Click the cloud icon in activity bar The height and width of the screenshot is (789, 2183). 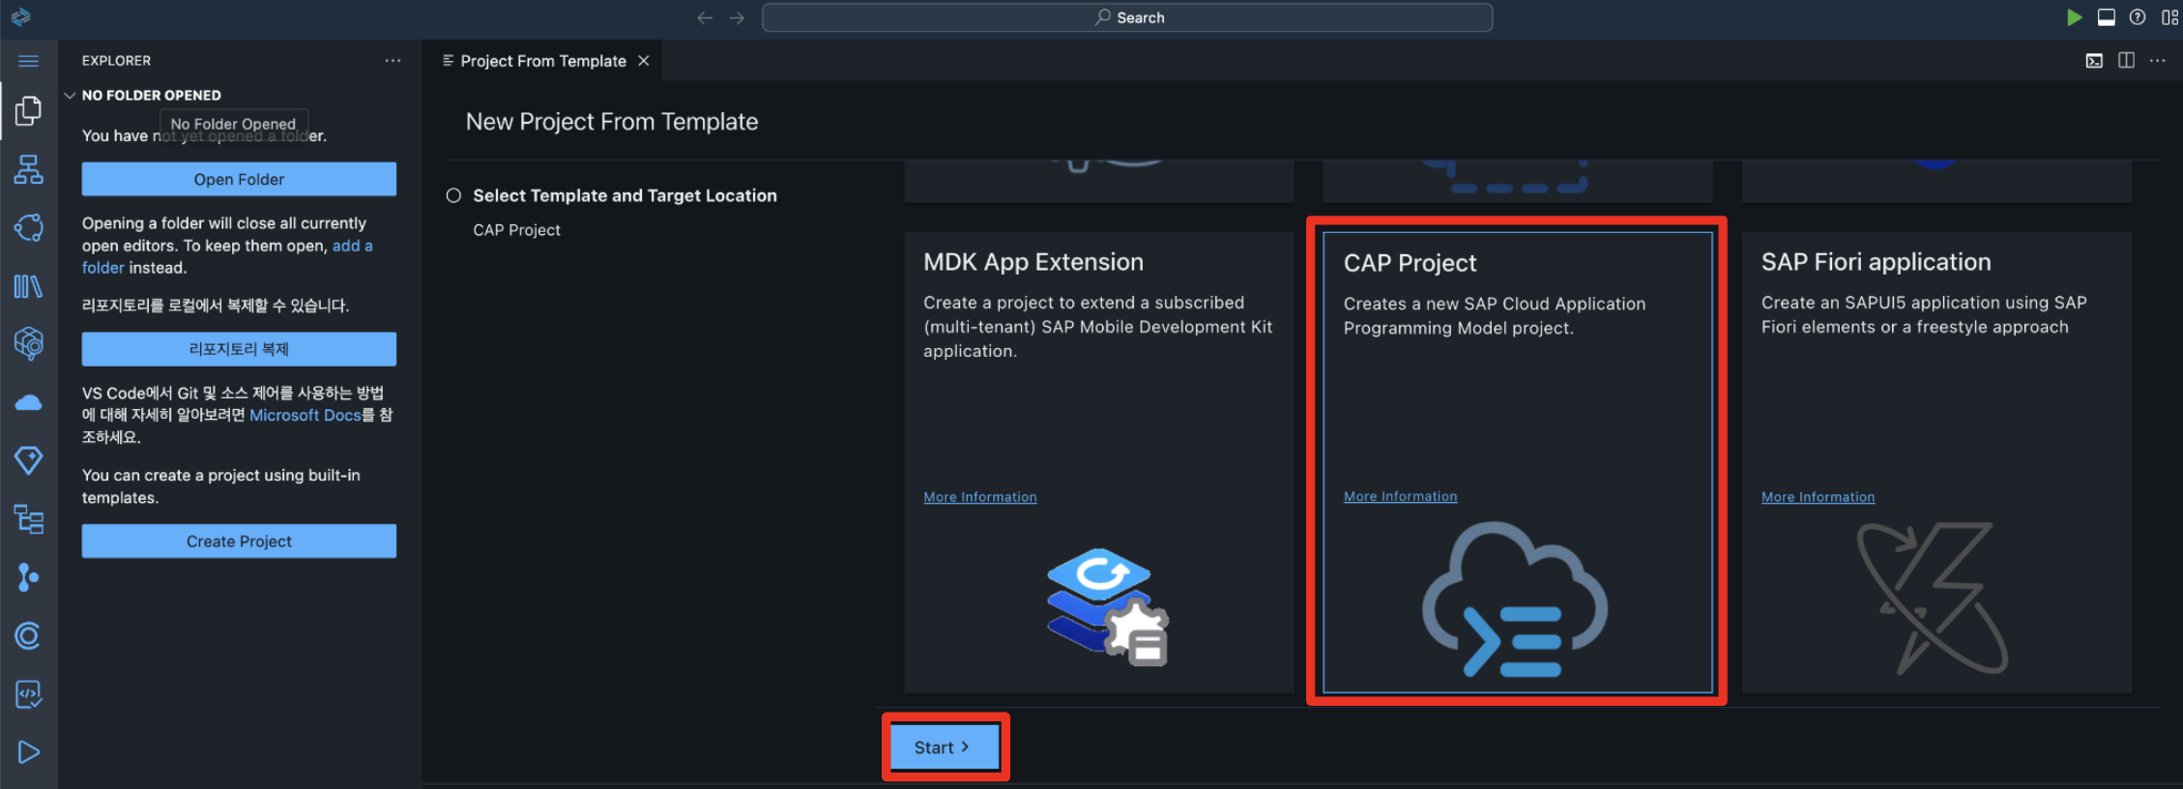pos(28,402)
